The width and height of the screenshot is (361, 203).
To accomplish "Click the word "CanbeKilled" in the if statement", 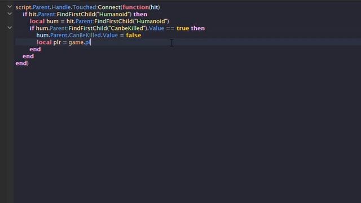I will coord(127,28).
